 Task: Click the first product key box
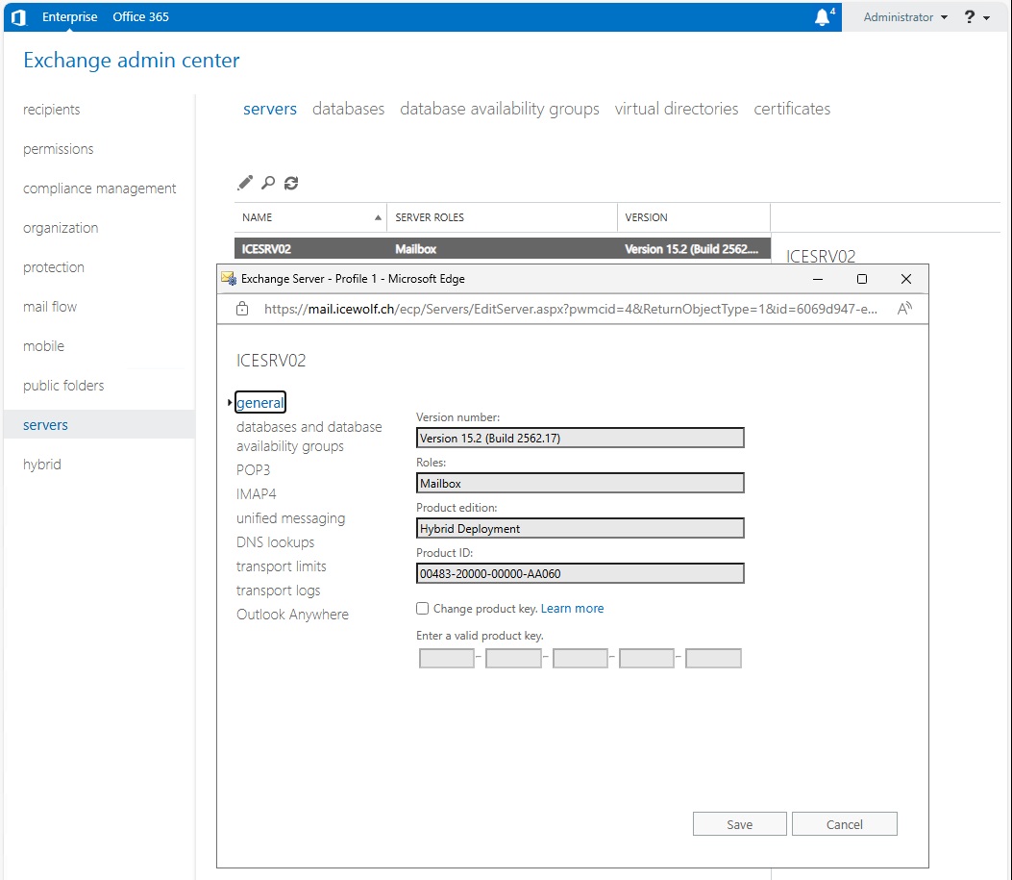coord(447,659)
